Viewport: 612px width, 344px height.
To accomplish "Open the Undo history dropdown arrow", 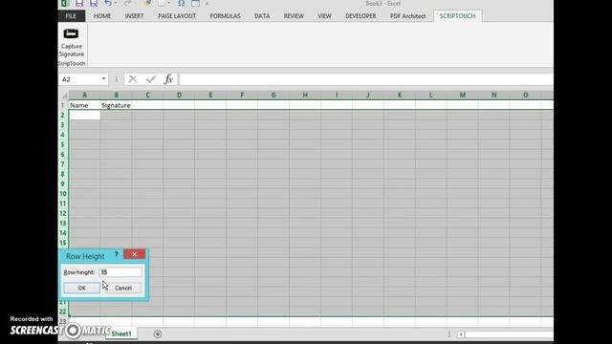I will [116, 4].
